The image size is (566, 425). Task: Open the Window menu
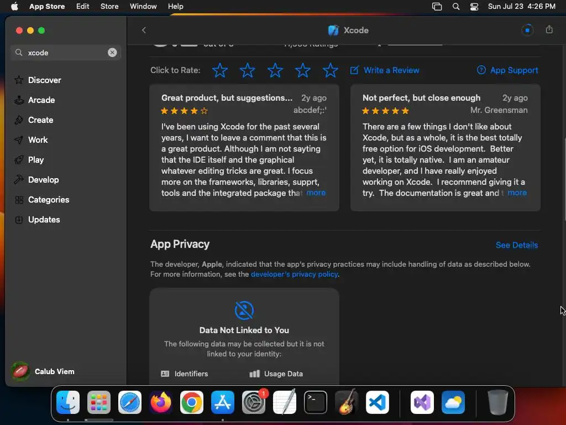(x=143, y=7)
